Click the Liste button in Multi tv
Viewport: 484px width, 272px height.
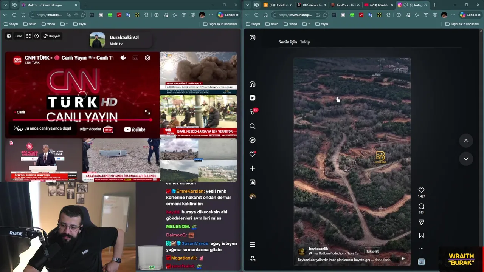[19, 36]
